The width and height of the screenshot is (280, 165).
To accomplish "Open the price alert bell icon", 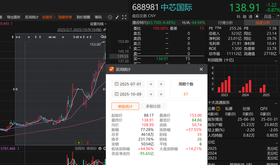I will pyautogui.click(x=257, y=16).
